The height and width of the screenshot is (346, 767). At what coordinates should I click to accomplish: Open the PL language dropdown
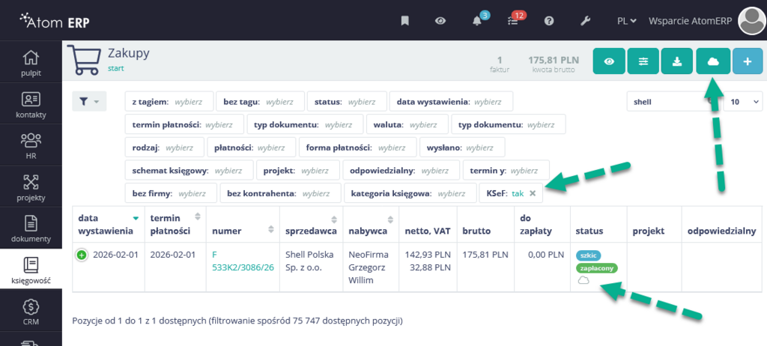[626, 21]
